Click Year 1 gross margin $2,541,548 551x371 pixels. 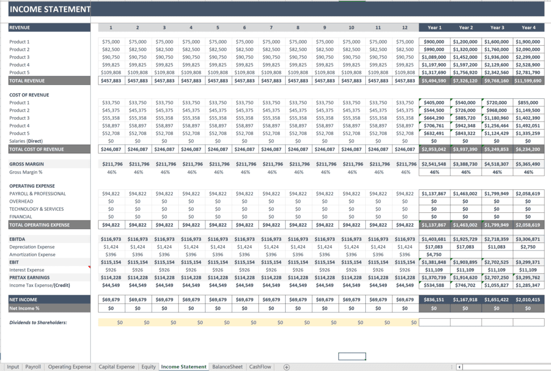pos(434,164)
